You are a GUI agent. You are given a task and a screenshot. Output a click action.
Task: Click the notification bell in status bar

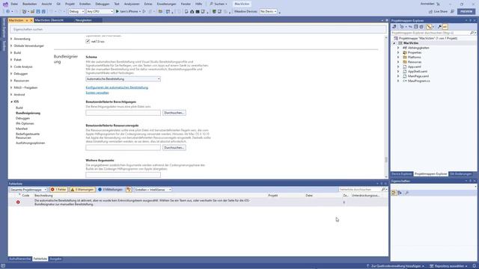[x=475, y=266]
